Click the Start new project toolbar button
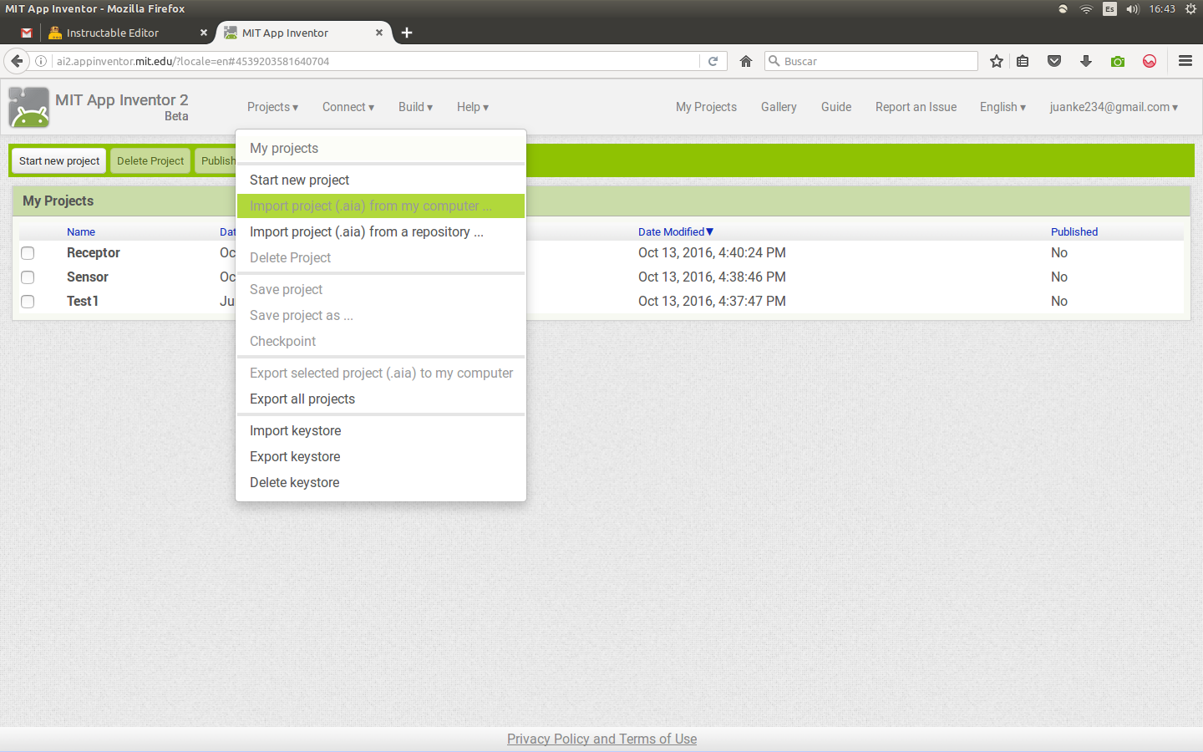The image size is (1203, 752). point(59,160)
